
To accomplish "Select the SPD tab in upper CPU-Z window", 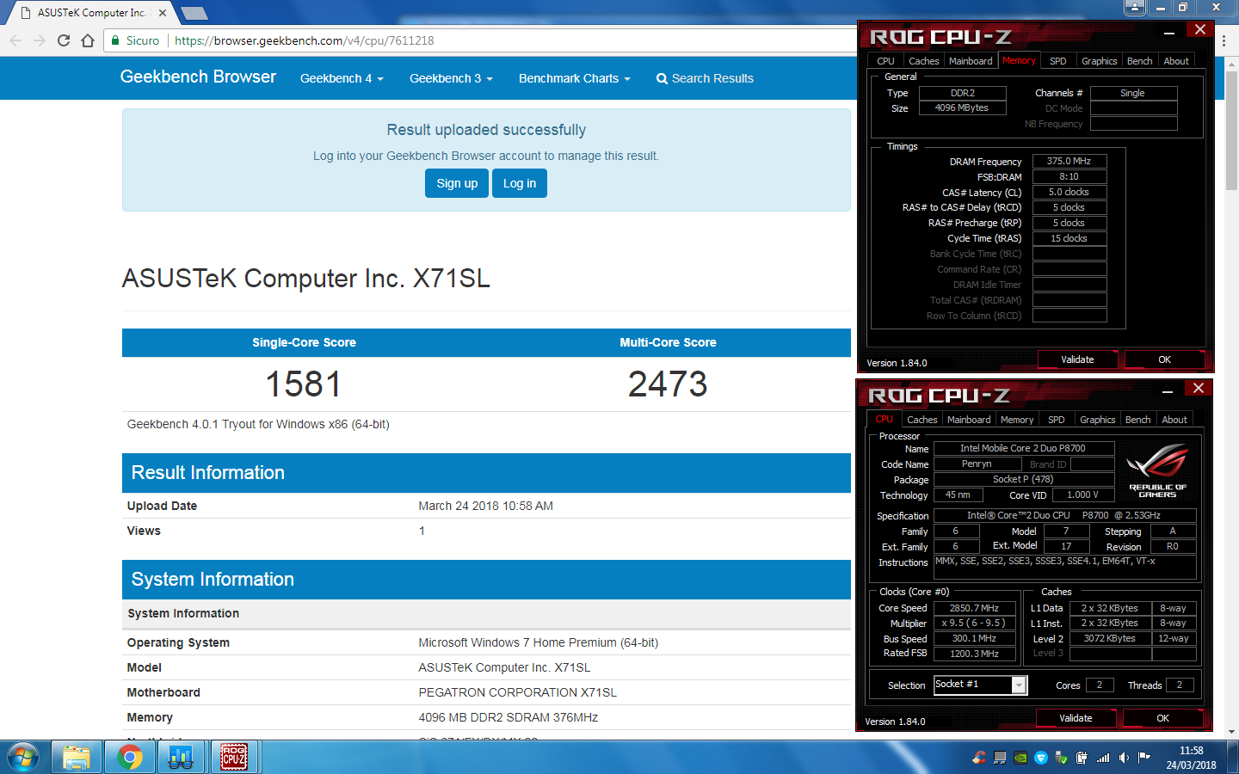I will pyautogui.click(x=1058, y=61).
